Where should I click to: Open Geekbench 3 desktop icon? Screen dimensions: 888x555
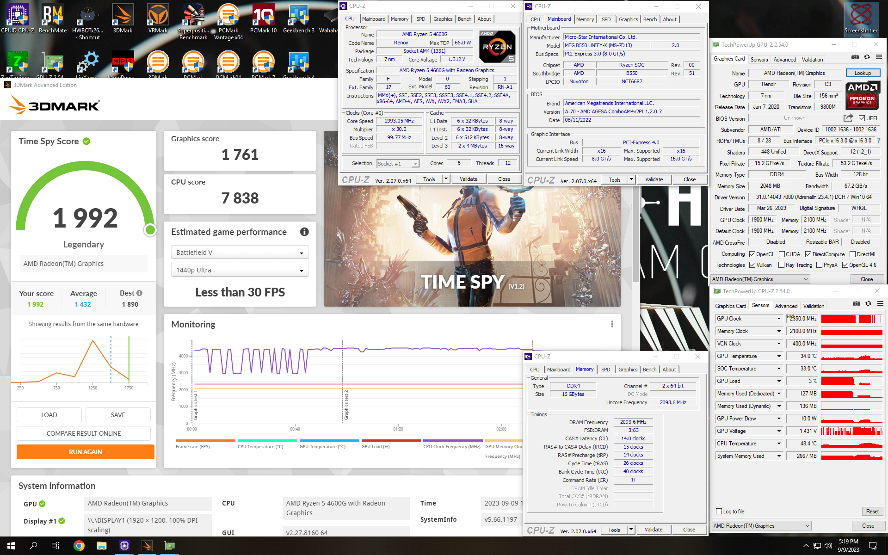(x=299, y=18)
